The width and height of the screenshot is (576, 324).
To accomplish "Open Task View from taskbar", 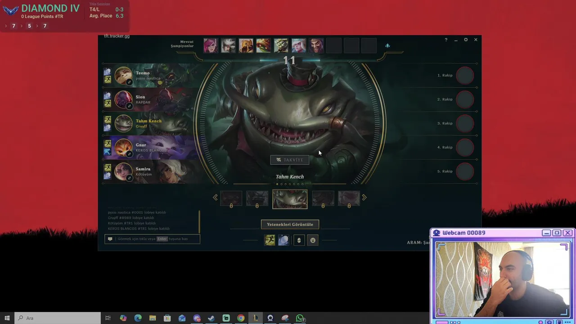I will (108, 318).
